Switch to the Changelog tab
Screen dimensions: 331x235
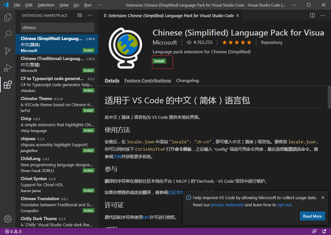click(187, 80)
